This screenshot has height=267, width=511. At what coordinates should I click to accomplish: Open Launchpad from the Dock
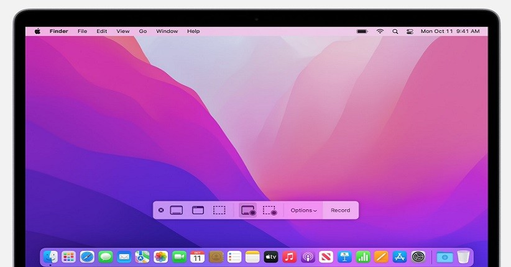point(68,257)
